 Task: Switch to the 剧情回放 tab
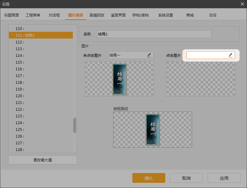point(97,15)
